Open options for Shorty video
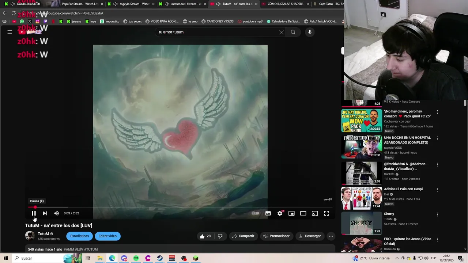Screen dimensions: 468x263 pos(437,214)
